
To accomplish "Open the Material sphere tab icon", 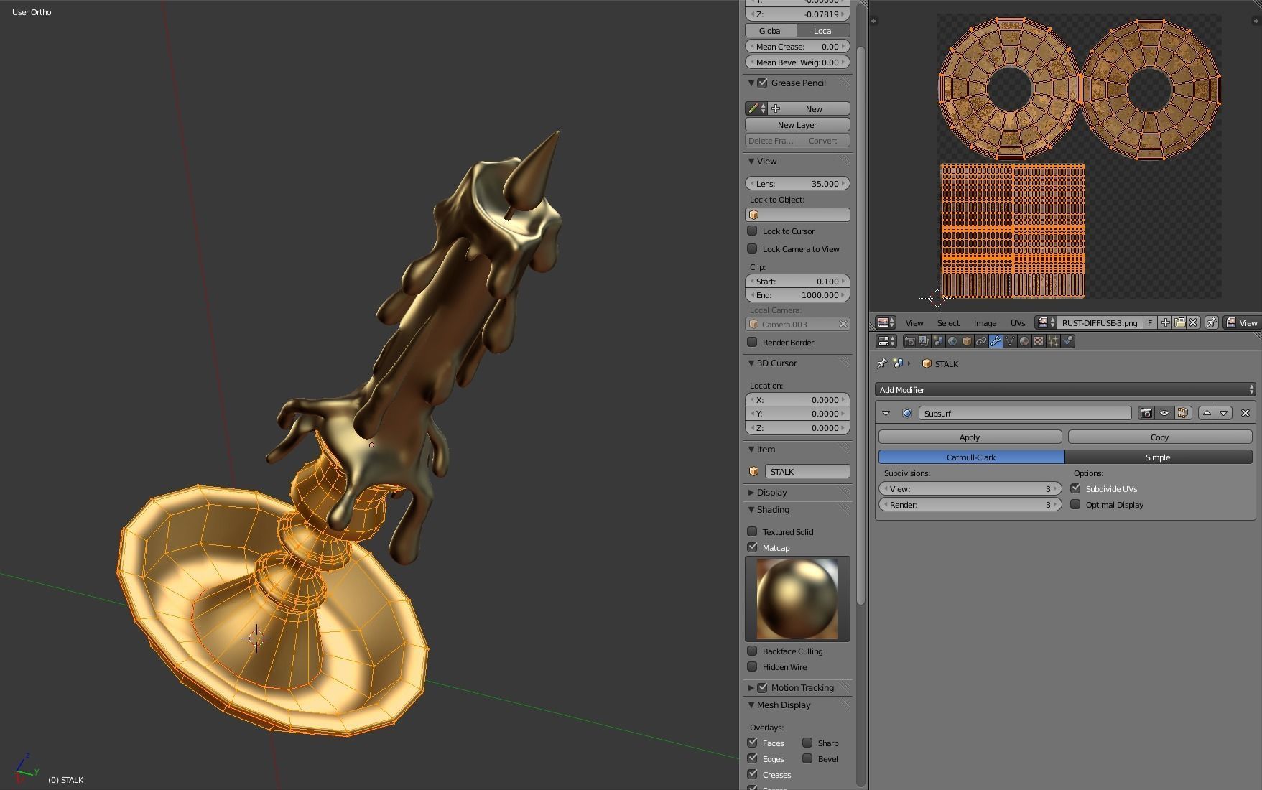I will coord(1024,341).
